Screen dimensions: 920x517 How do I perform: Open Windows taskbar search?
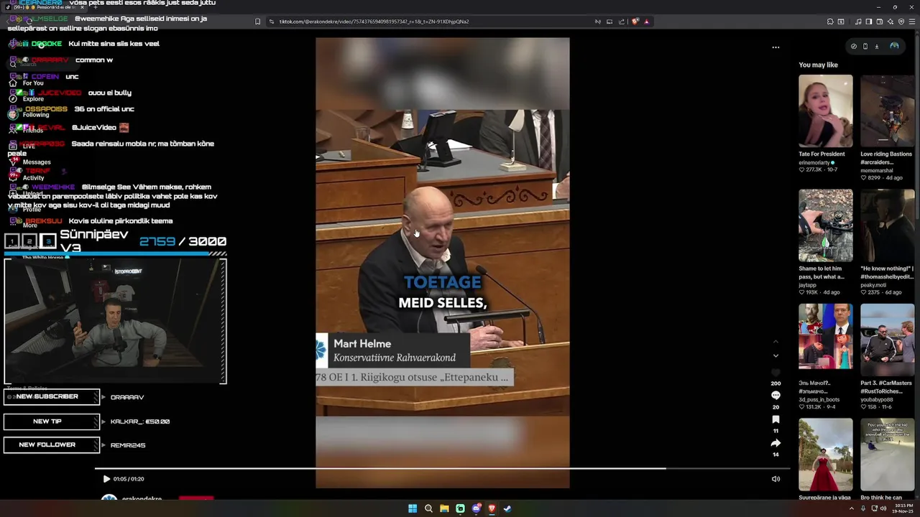click(x=428, y=508)
